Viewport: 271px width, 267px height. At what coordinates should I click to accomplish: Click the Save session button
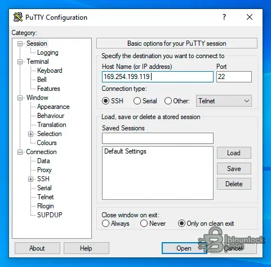point(234,169)
